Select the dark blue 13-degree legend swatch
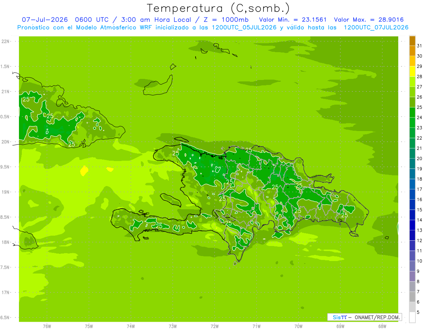 (x=412, y=225)
